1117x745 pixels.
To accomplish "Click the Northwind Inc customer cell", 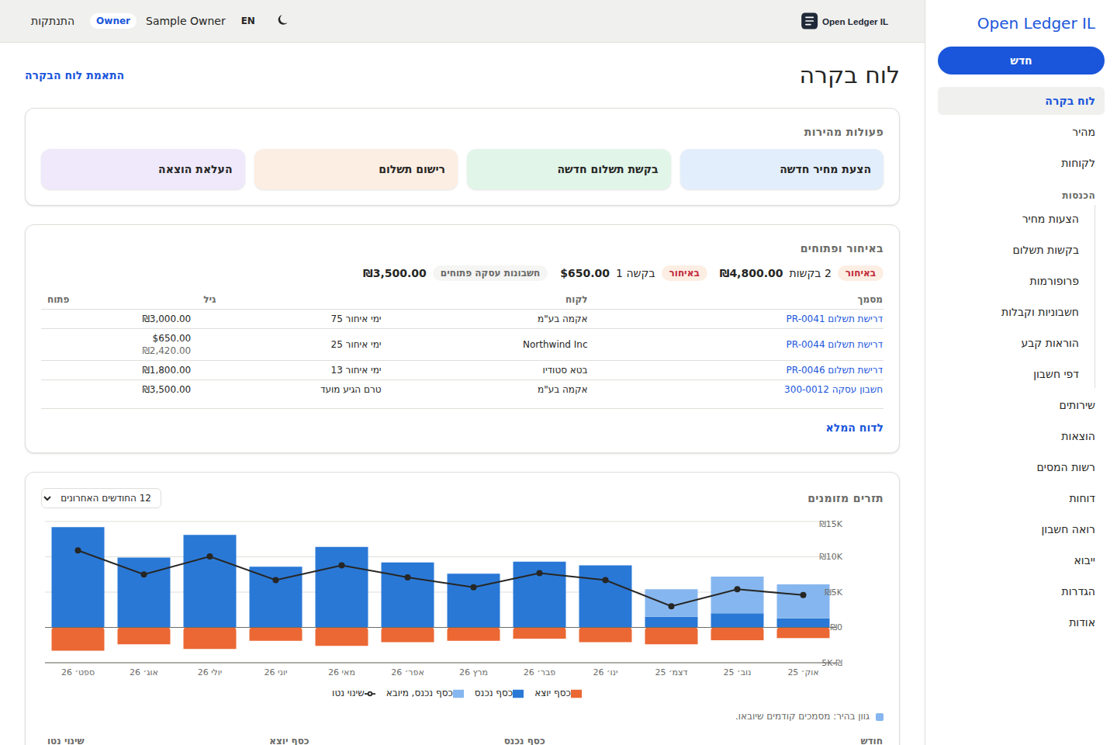I will pyautogui.click(x=555, y=345).
